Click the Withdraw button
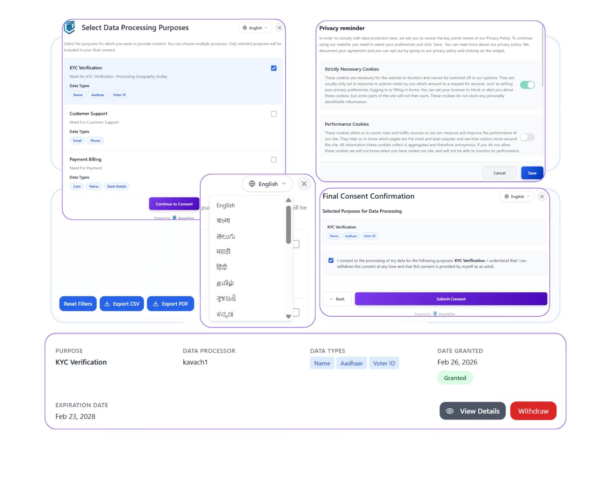This screenshot has height=489, width=611. [533, 411]
